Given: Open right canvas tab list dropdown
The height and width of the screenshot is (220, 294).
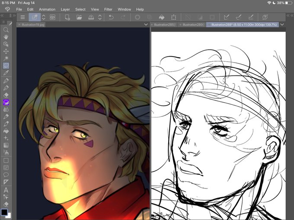Looking at the screenshot, I should pyautogui.click(x=282, y=25).
